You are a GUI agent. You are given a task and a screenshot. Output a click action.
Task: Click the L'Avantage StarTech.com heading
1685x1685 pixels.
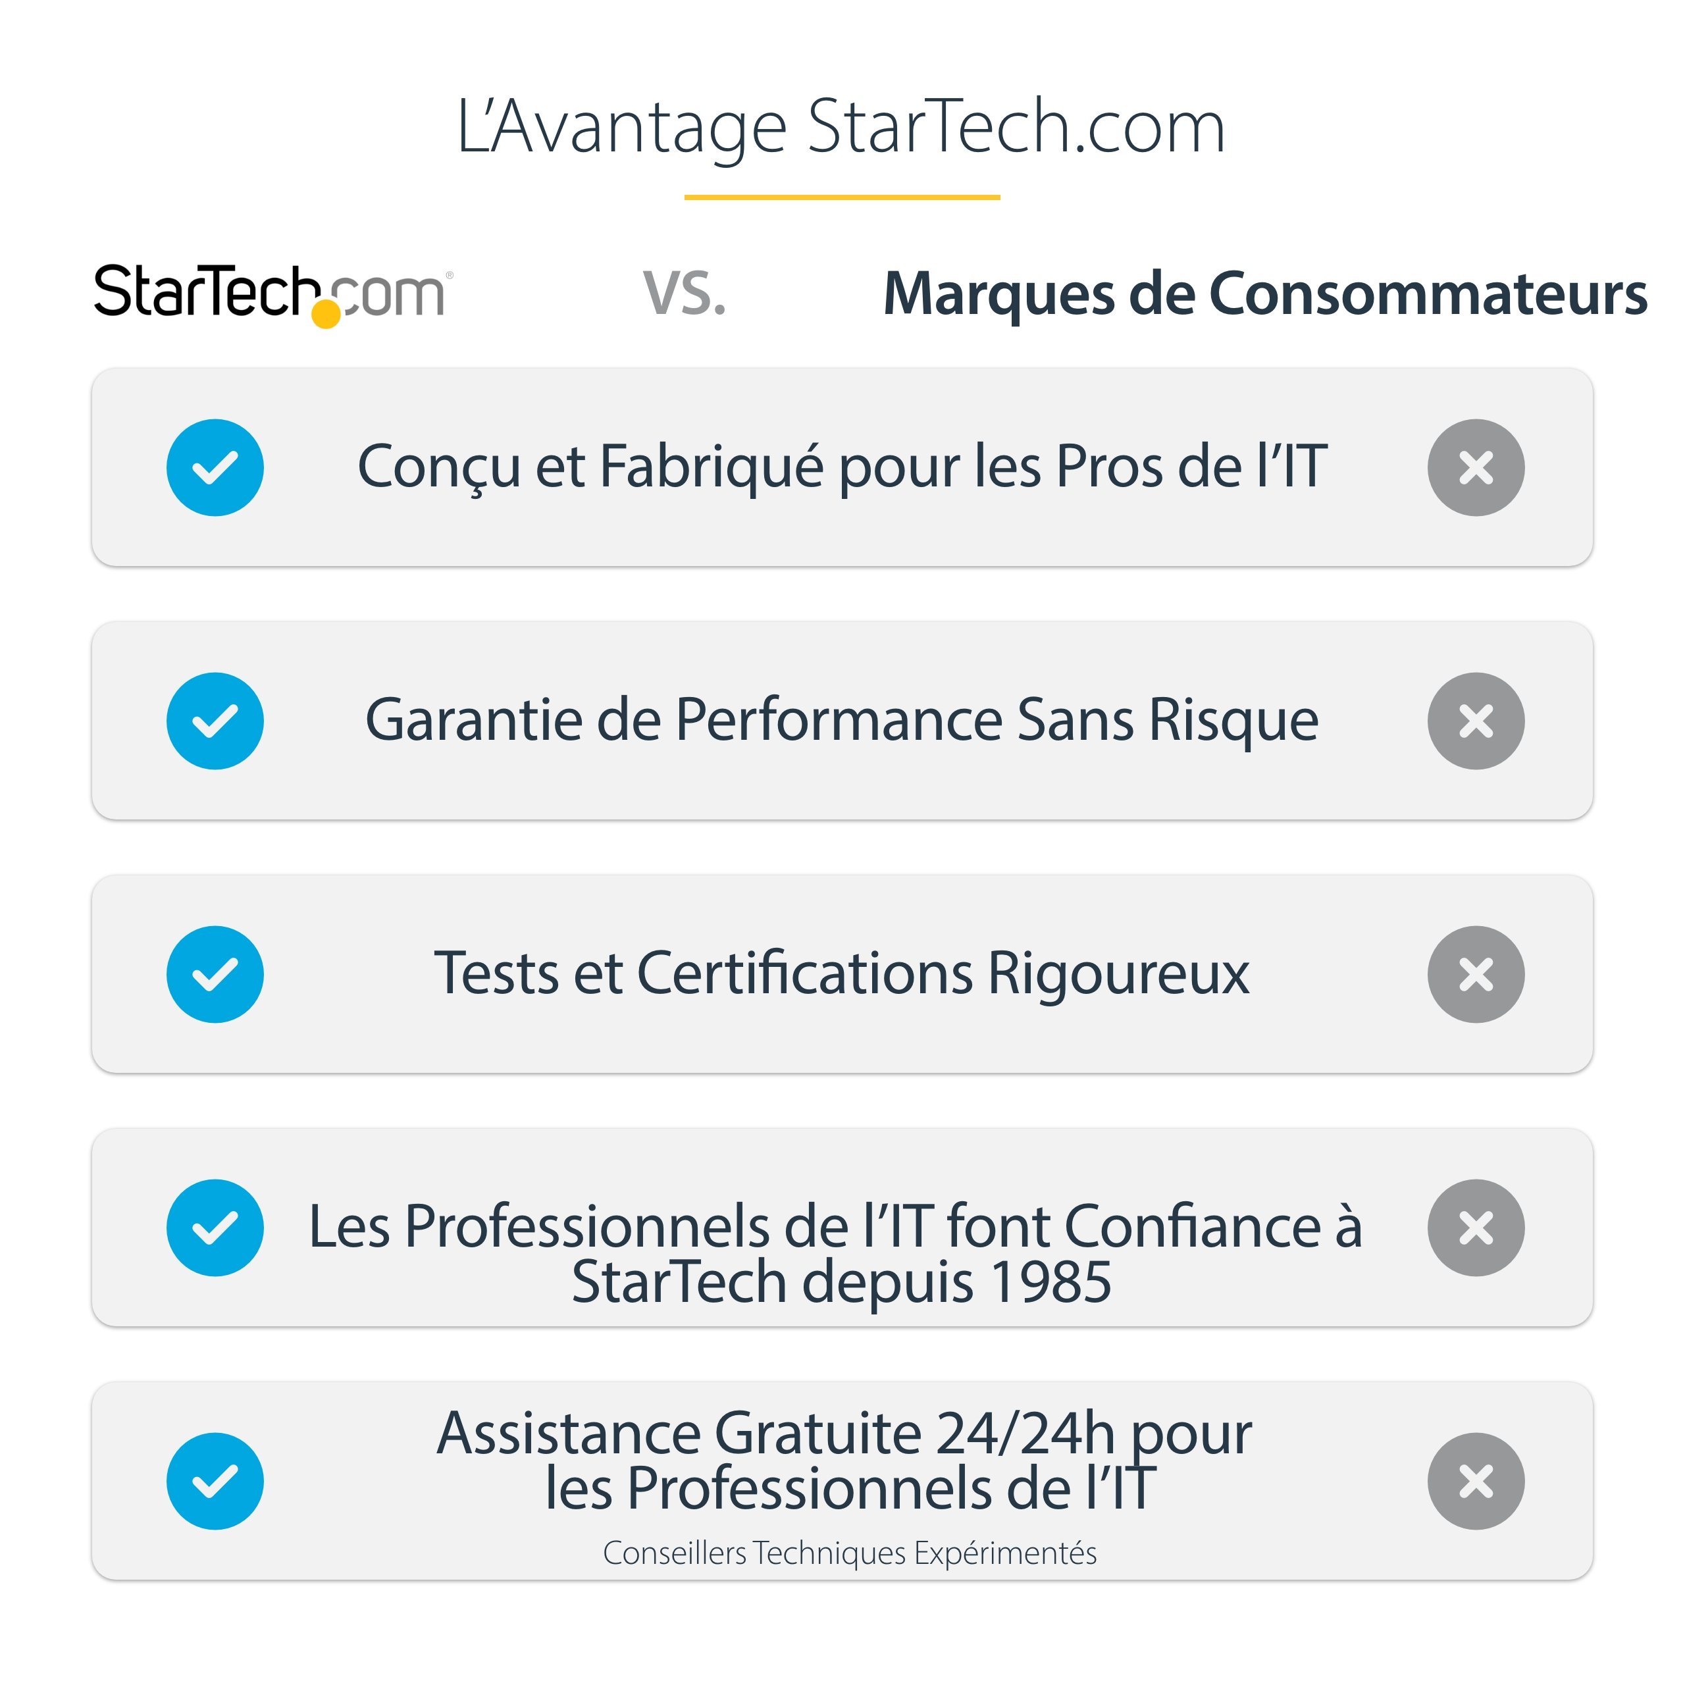841,127
